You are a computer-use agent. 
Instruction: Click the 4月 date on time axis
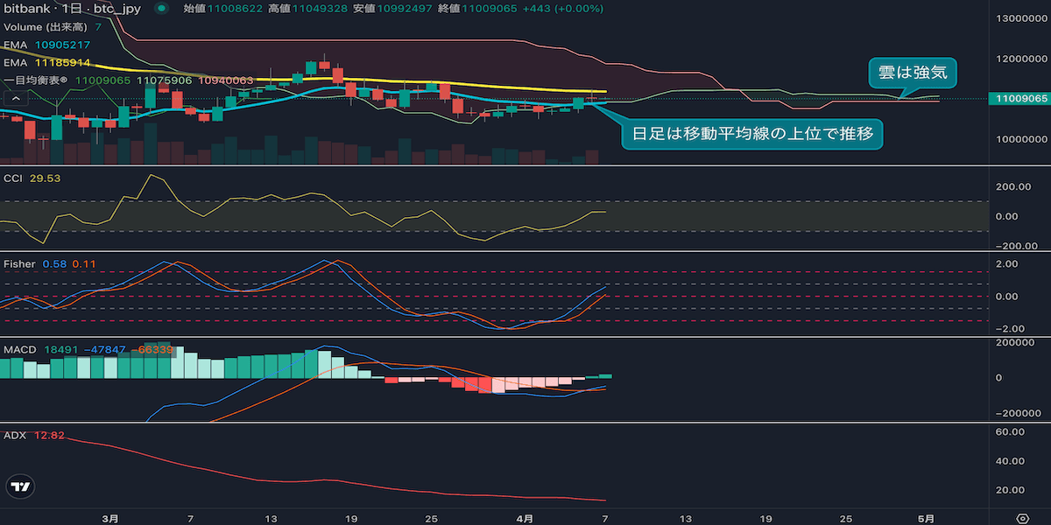click(524, 518)
